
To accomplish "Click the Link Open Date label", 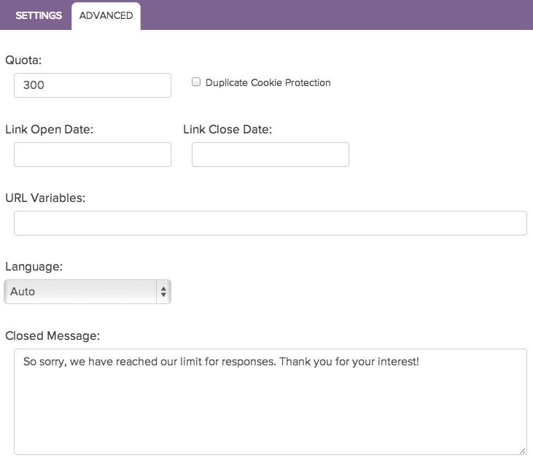I will (x=50, y=130).
